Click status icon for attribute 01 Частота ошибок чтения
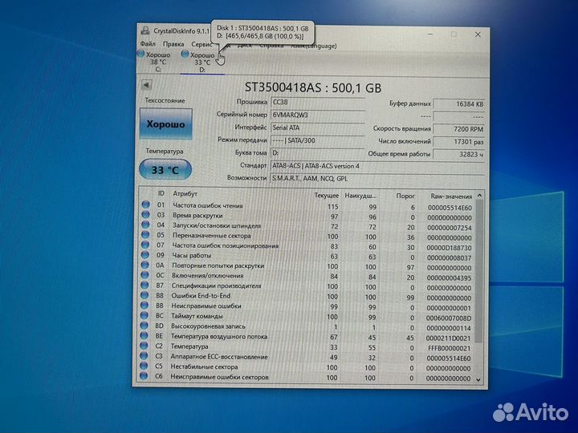The height and width of the screenshot is (433, 578). (x=145, y=204)
